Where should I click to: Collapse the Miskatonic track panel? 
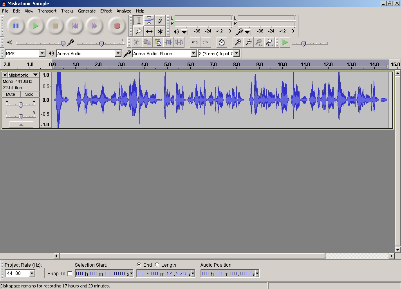tap(20, 124)
